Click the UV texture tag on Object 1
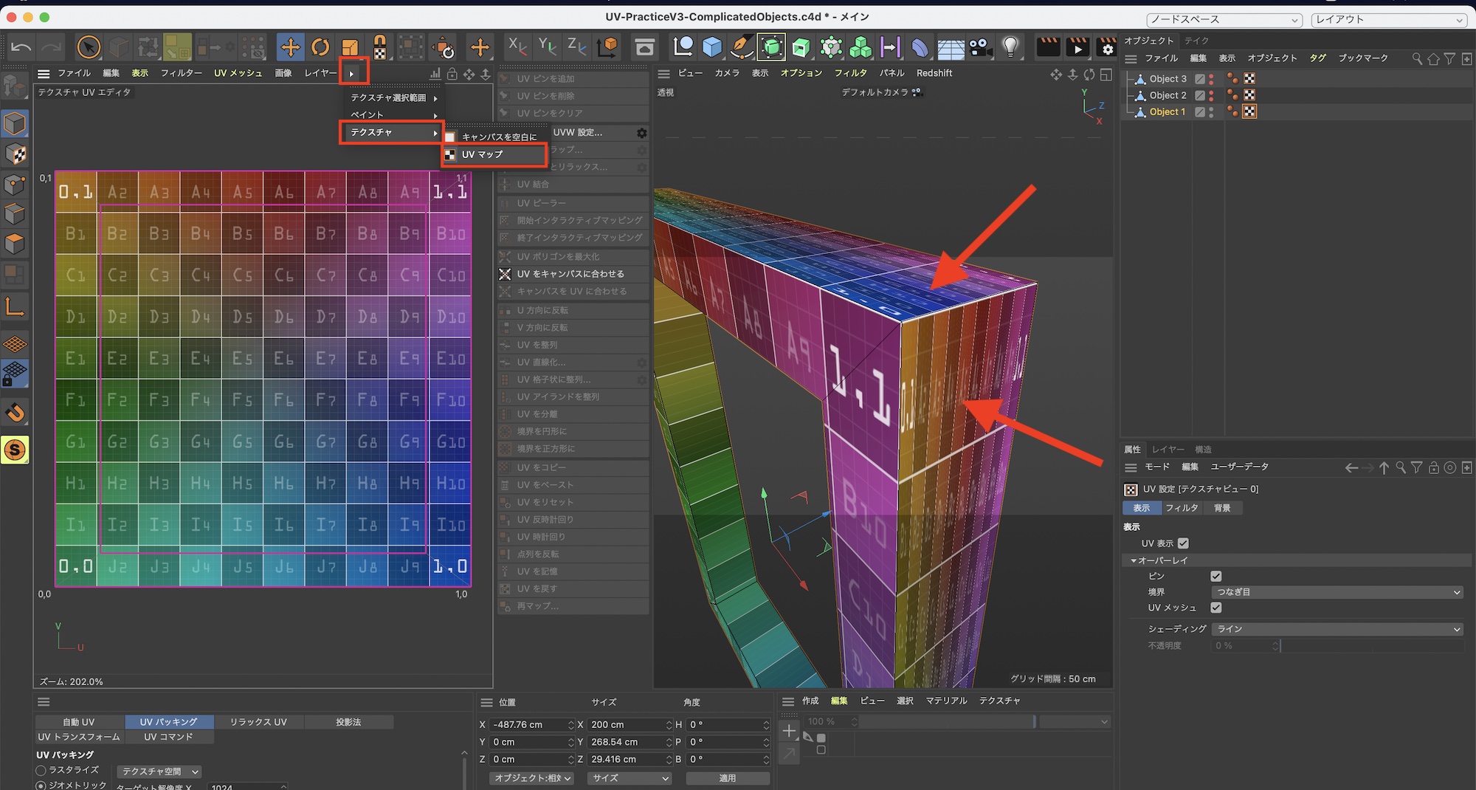Viewport: 1476px width, 790px height. (x=1249, y=111)
